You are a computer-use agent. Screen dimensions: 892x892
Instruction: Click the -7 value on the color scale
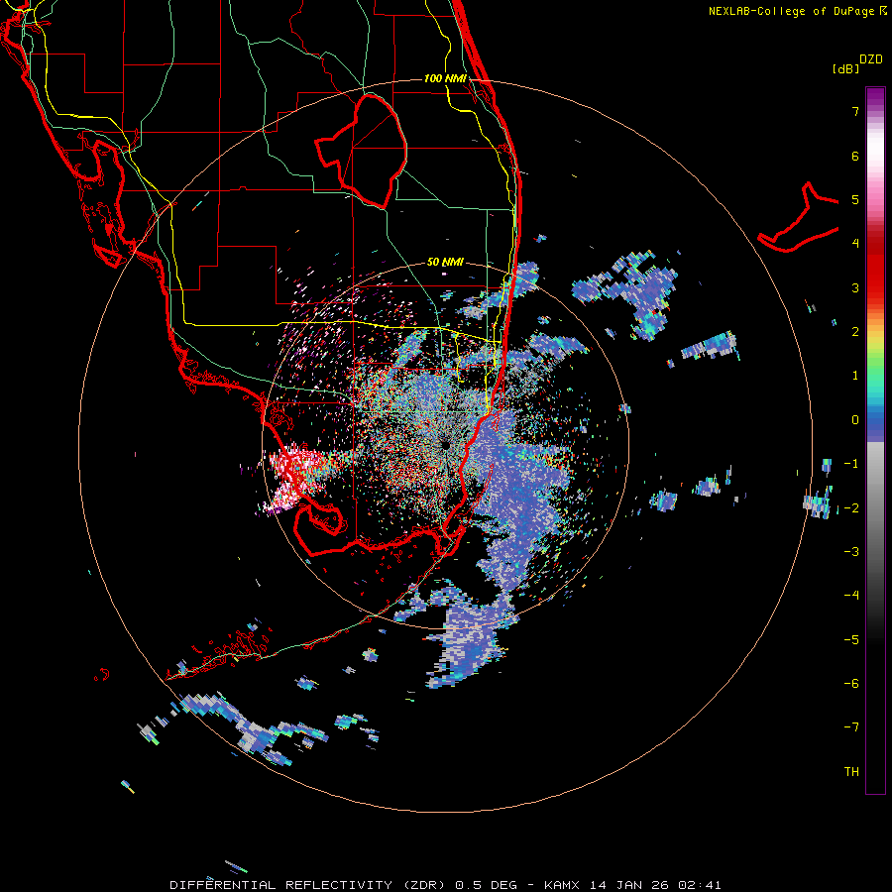(x=851, y=727)
